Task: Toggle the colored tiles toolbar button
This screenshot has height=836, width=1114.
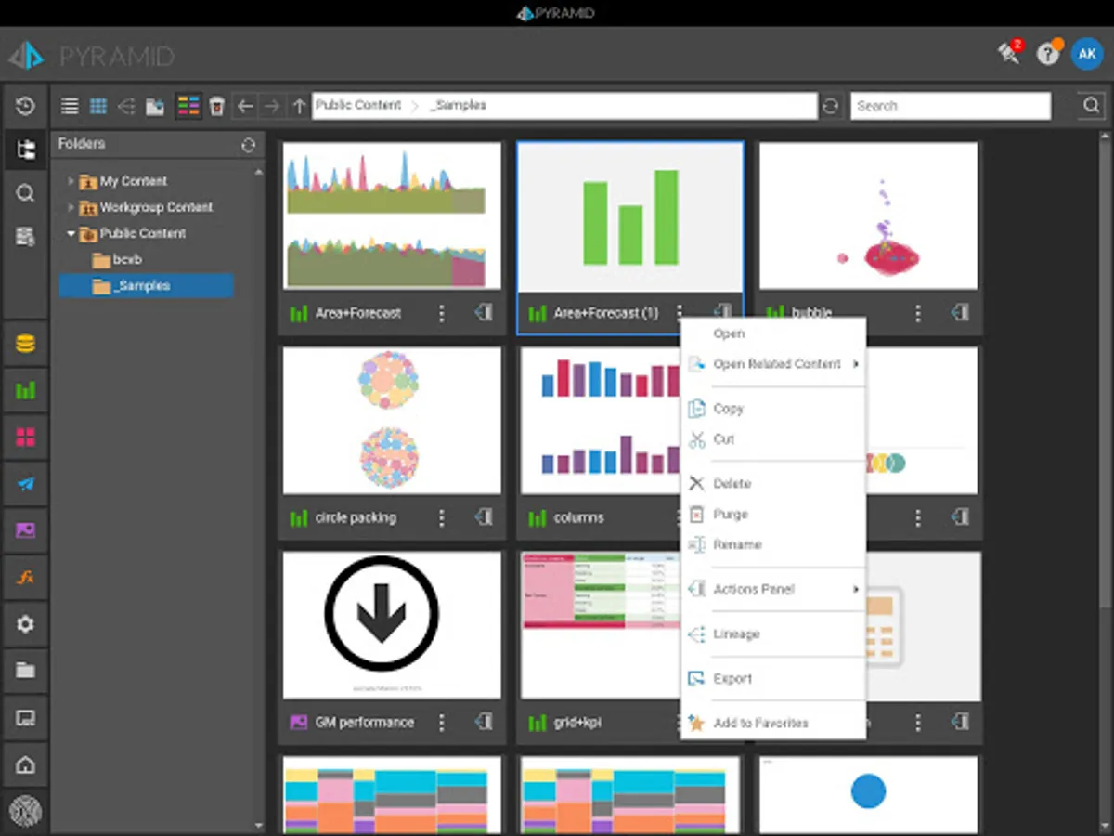Action: tap(188, 106)
